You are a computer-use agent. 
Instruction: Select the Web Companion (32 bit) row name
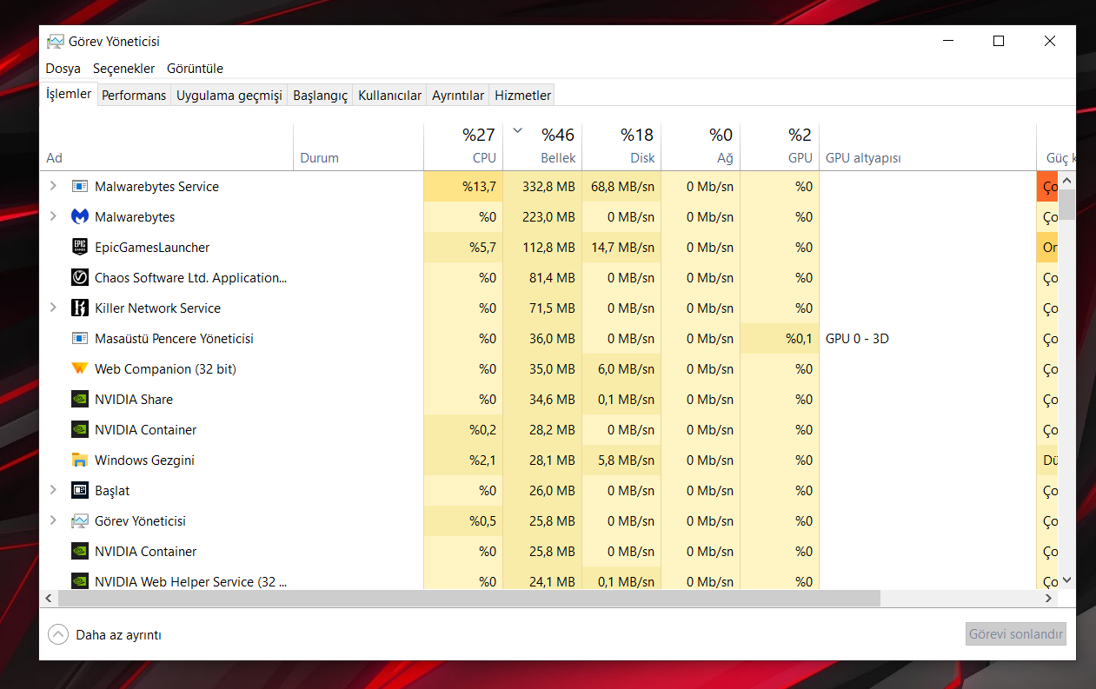point(165,369)
